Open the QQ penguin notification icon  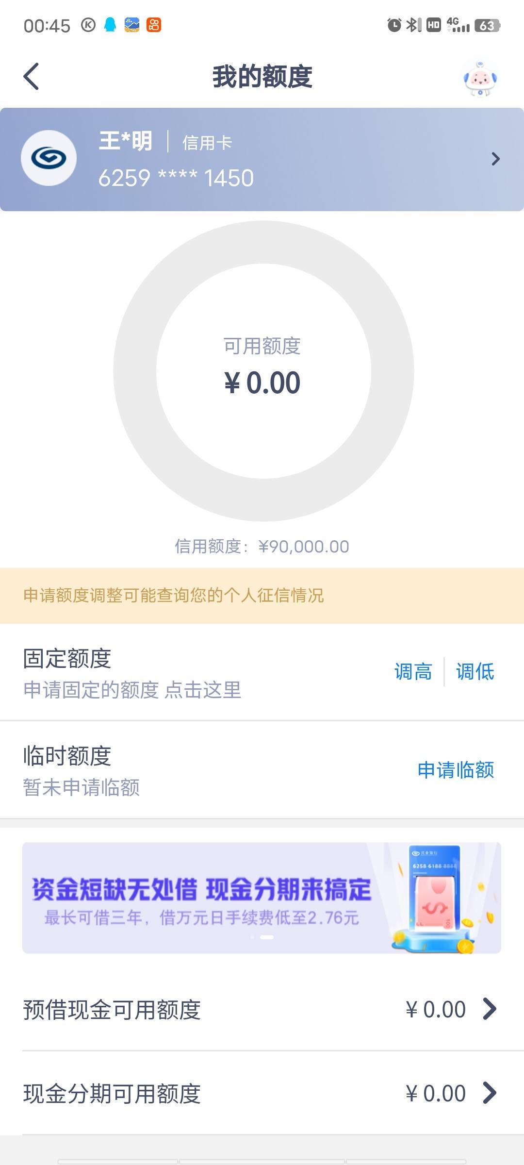[110, 25]
